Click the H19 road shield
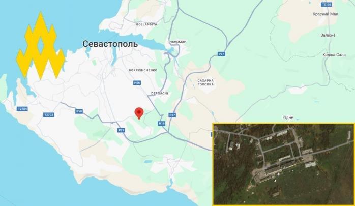355x206 pixels. tap(161, 124)
